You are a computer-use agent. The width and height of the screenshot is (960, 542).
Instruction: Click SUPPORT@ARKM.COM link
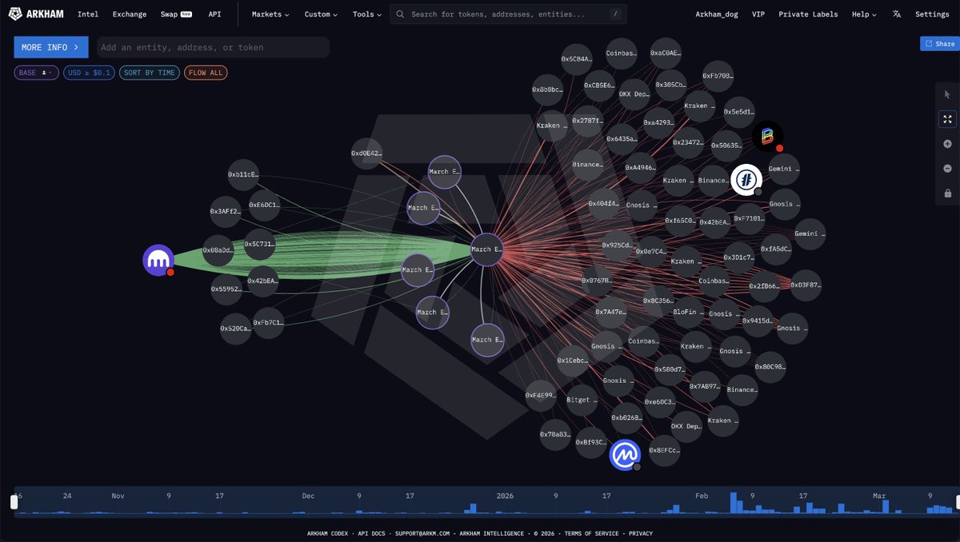pyautogui.click(x=424, y=533)
